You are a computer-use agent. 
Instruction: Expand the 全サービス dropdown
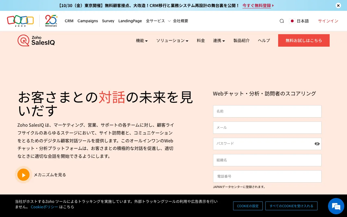[x=158, y=21]
